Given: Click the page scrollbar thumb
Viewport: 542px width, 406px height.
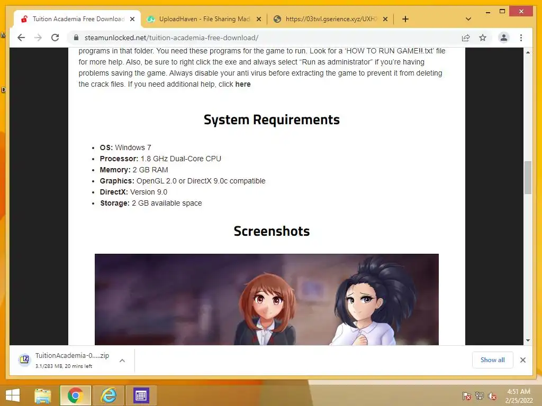Looking at the screenshot, I should [528, 178].
